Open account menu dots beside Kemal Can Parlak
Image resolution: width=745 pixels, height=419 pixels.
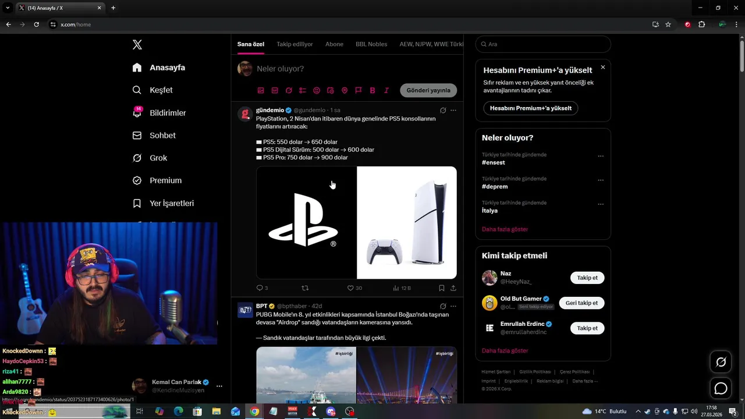coord(219,386)
